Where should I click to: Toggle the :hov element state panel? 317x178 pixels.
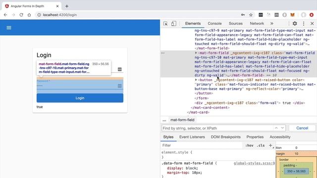coord(249,145)
